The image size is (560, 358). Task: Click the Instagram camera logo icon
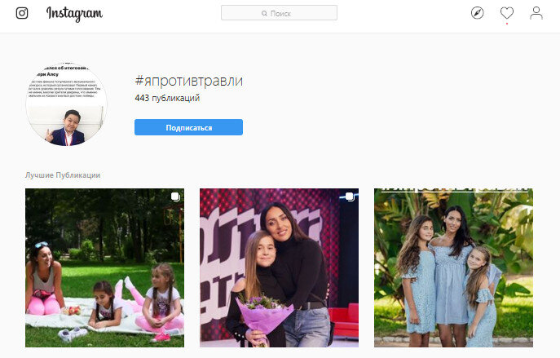click(x=22, y=13)
